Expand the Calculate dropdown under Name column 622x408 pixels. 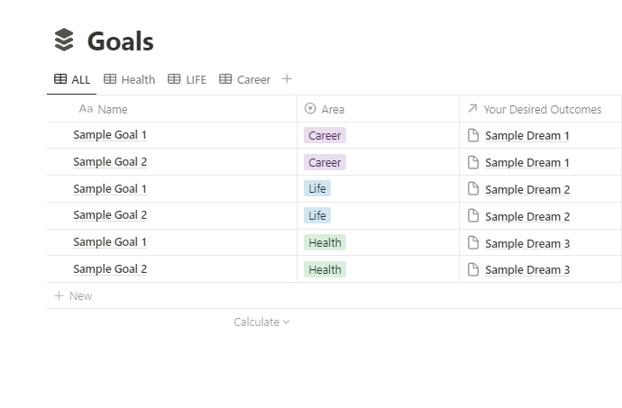point(261,322)
